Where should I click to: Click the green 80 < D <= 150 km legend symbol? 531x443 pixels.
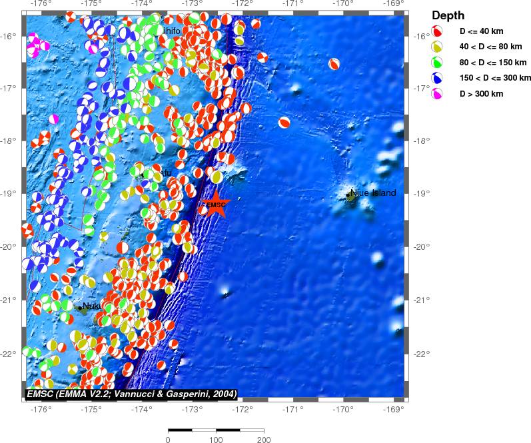click(x=437, y=63)
